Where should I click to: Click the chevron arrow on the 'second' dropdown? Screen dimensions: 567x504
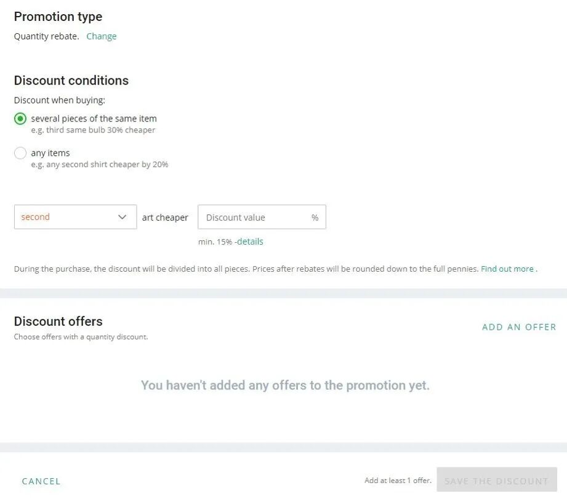[122, 217]
